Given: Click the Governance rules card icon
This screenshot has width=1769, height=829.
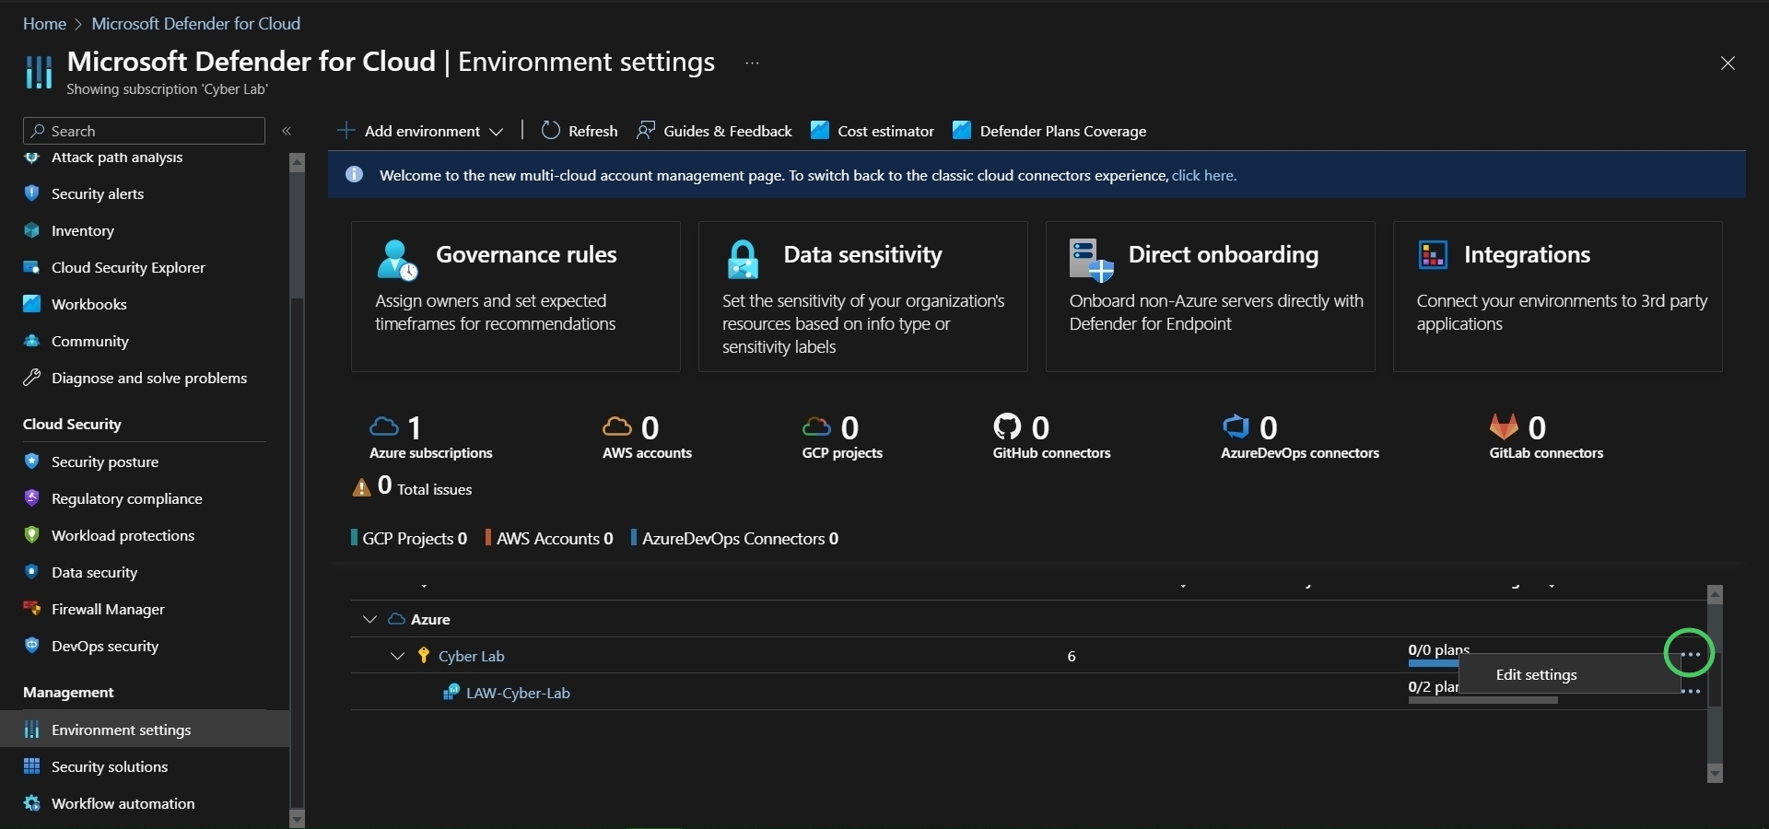Looking at the screenshot, I should coord(397,260).
